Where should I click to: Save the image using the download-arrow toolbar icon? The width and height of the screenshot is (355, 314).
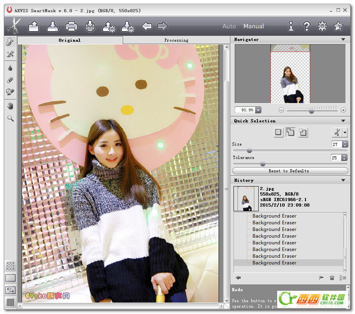[x=53, y=26]
